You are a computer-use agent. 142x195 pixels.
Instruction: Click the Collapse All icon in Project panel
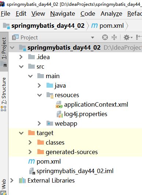tap(114, 37)
